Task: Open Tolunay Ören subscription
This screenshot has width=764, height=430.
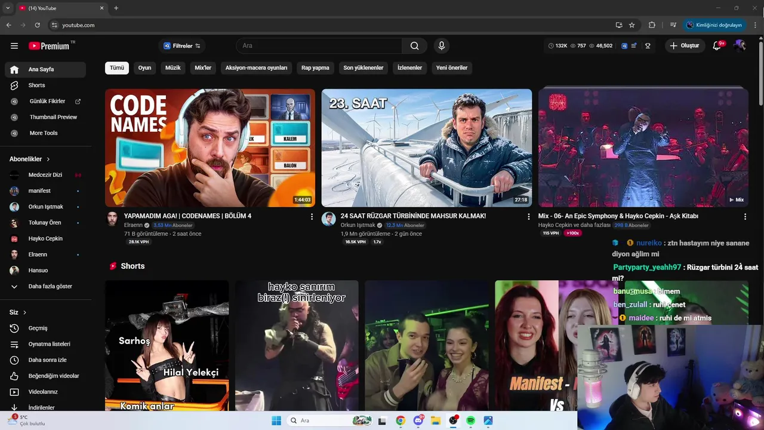Action: [x=45, y=223]
